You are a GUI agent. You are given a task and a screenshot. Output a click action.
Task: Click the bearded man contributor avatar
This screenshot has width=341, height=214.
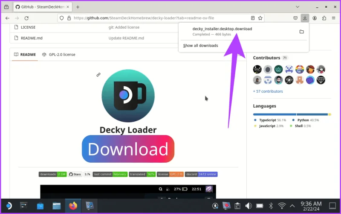[x=278, y=80]
